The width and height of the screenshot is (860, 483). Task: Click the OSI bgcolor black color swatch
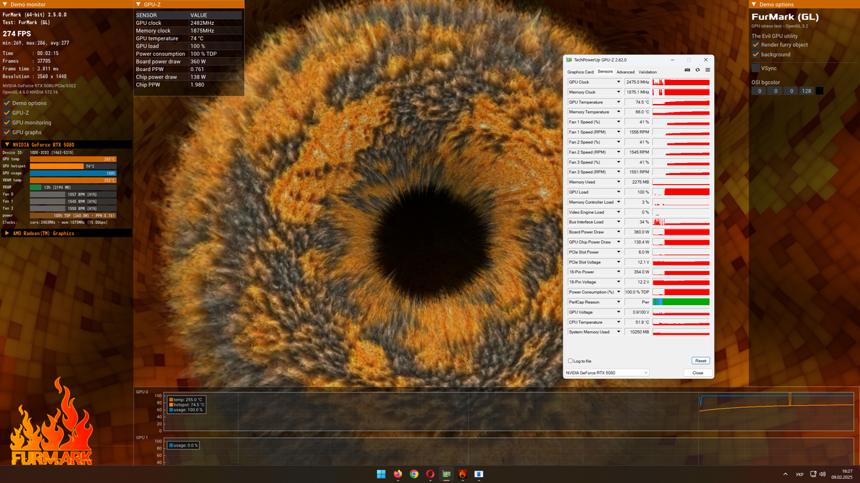(819, 91)
